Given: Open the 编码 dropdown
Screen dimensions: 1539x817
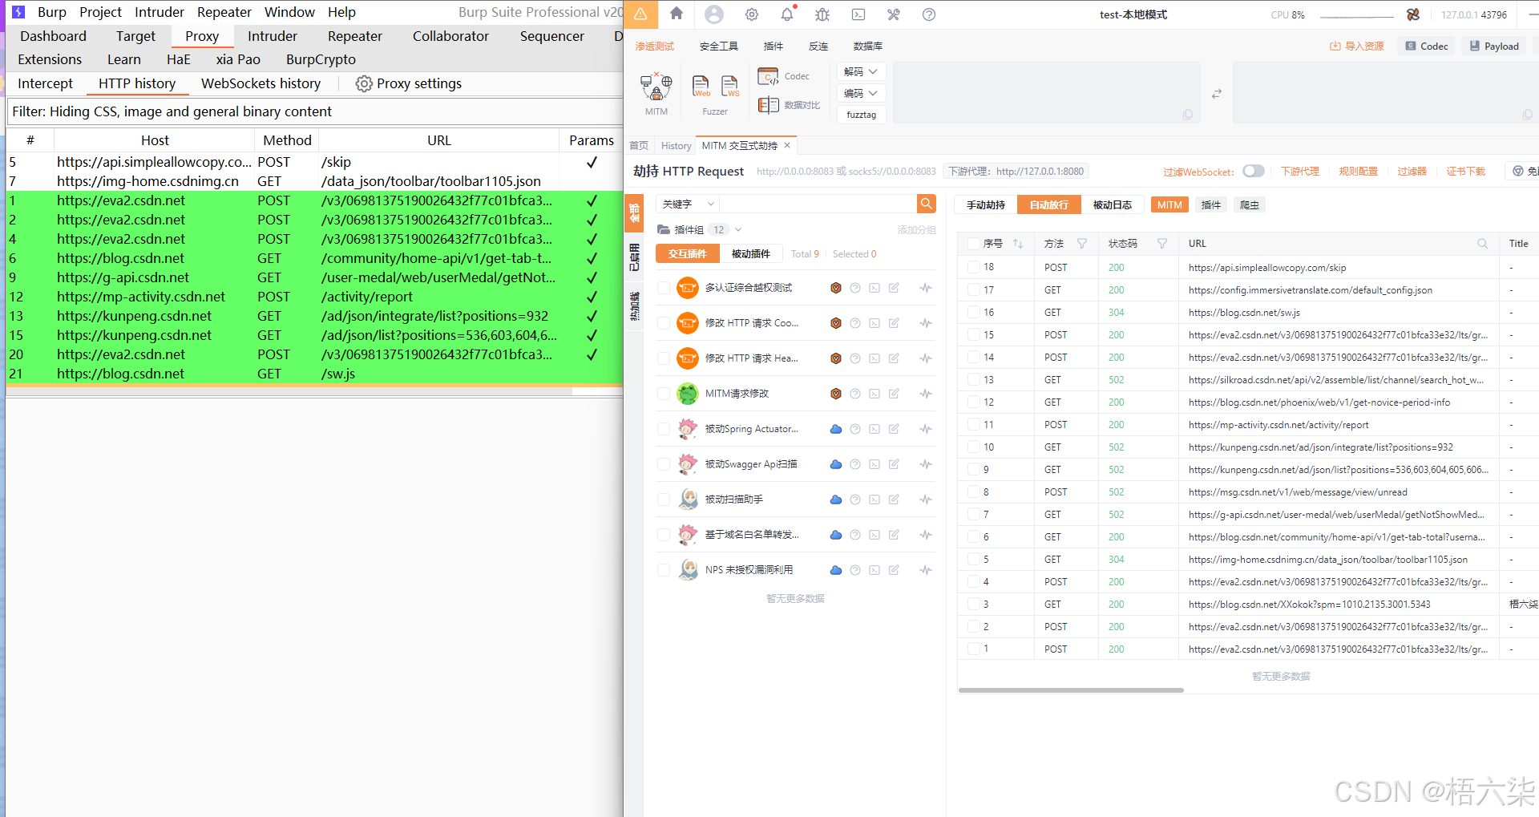Looking at the screenshot, I should tap(861, 94).
